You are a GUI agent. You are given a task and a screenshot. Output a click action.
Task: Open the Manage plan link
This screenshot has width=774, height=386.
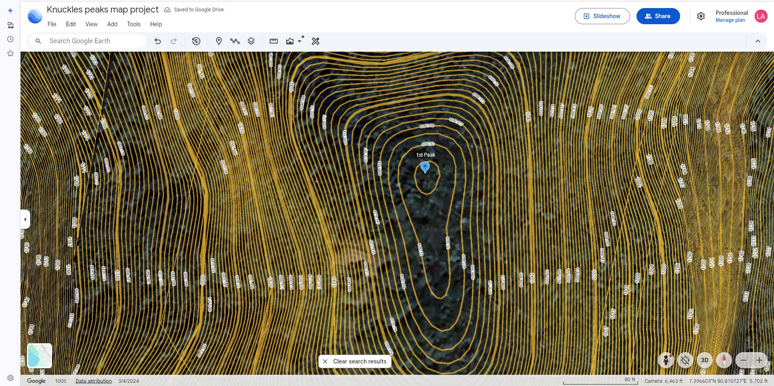[730, 20]
